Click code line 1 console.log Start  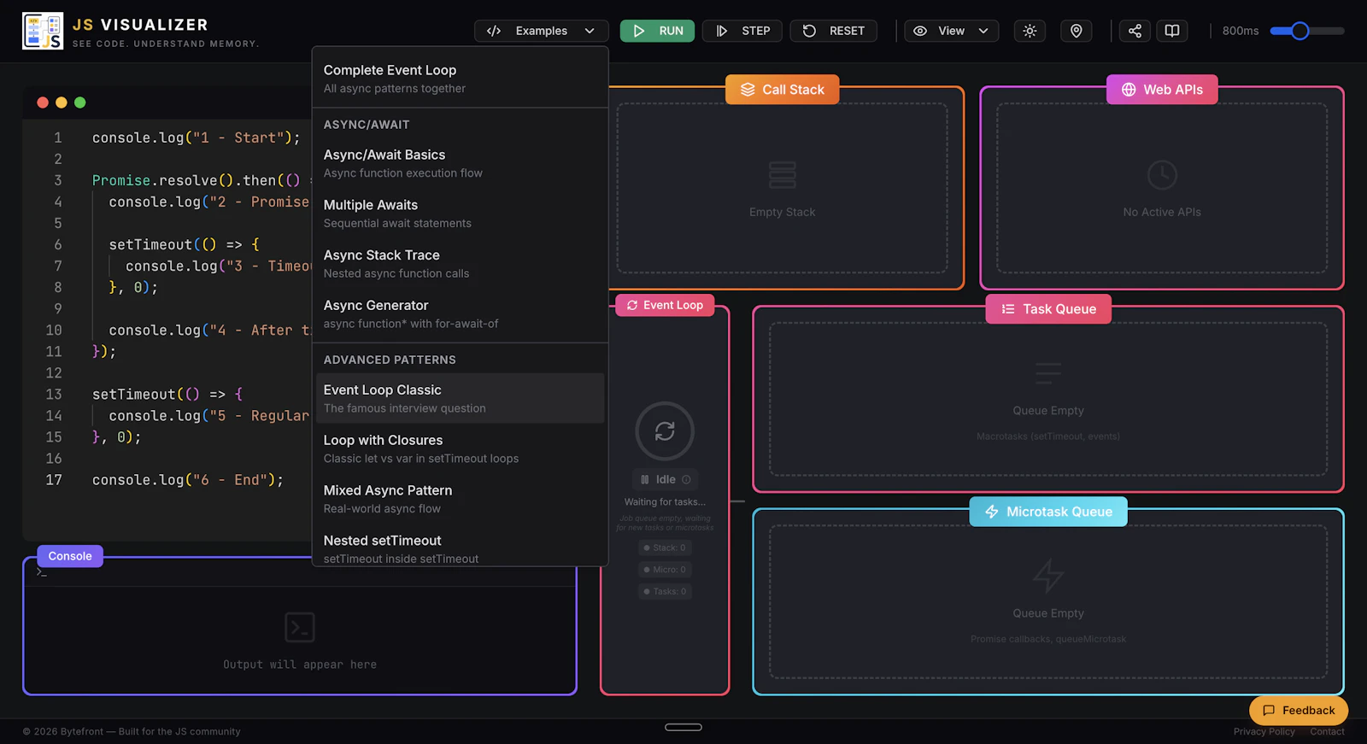(x=196, y=138)
